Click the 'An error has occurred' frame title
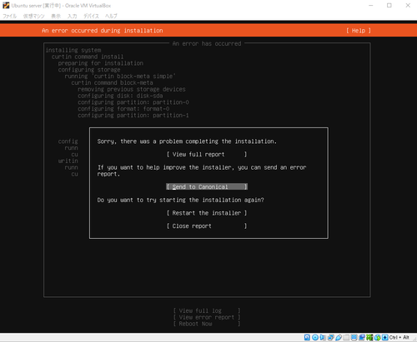The width and height of the screenshot is (417, 342). coord(207,43)
